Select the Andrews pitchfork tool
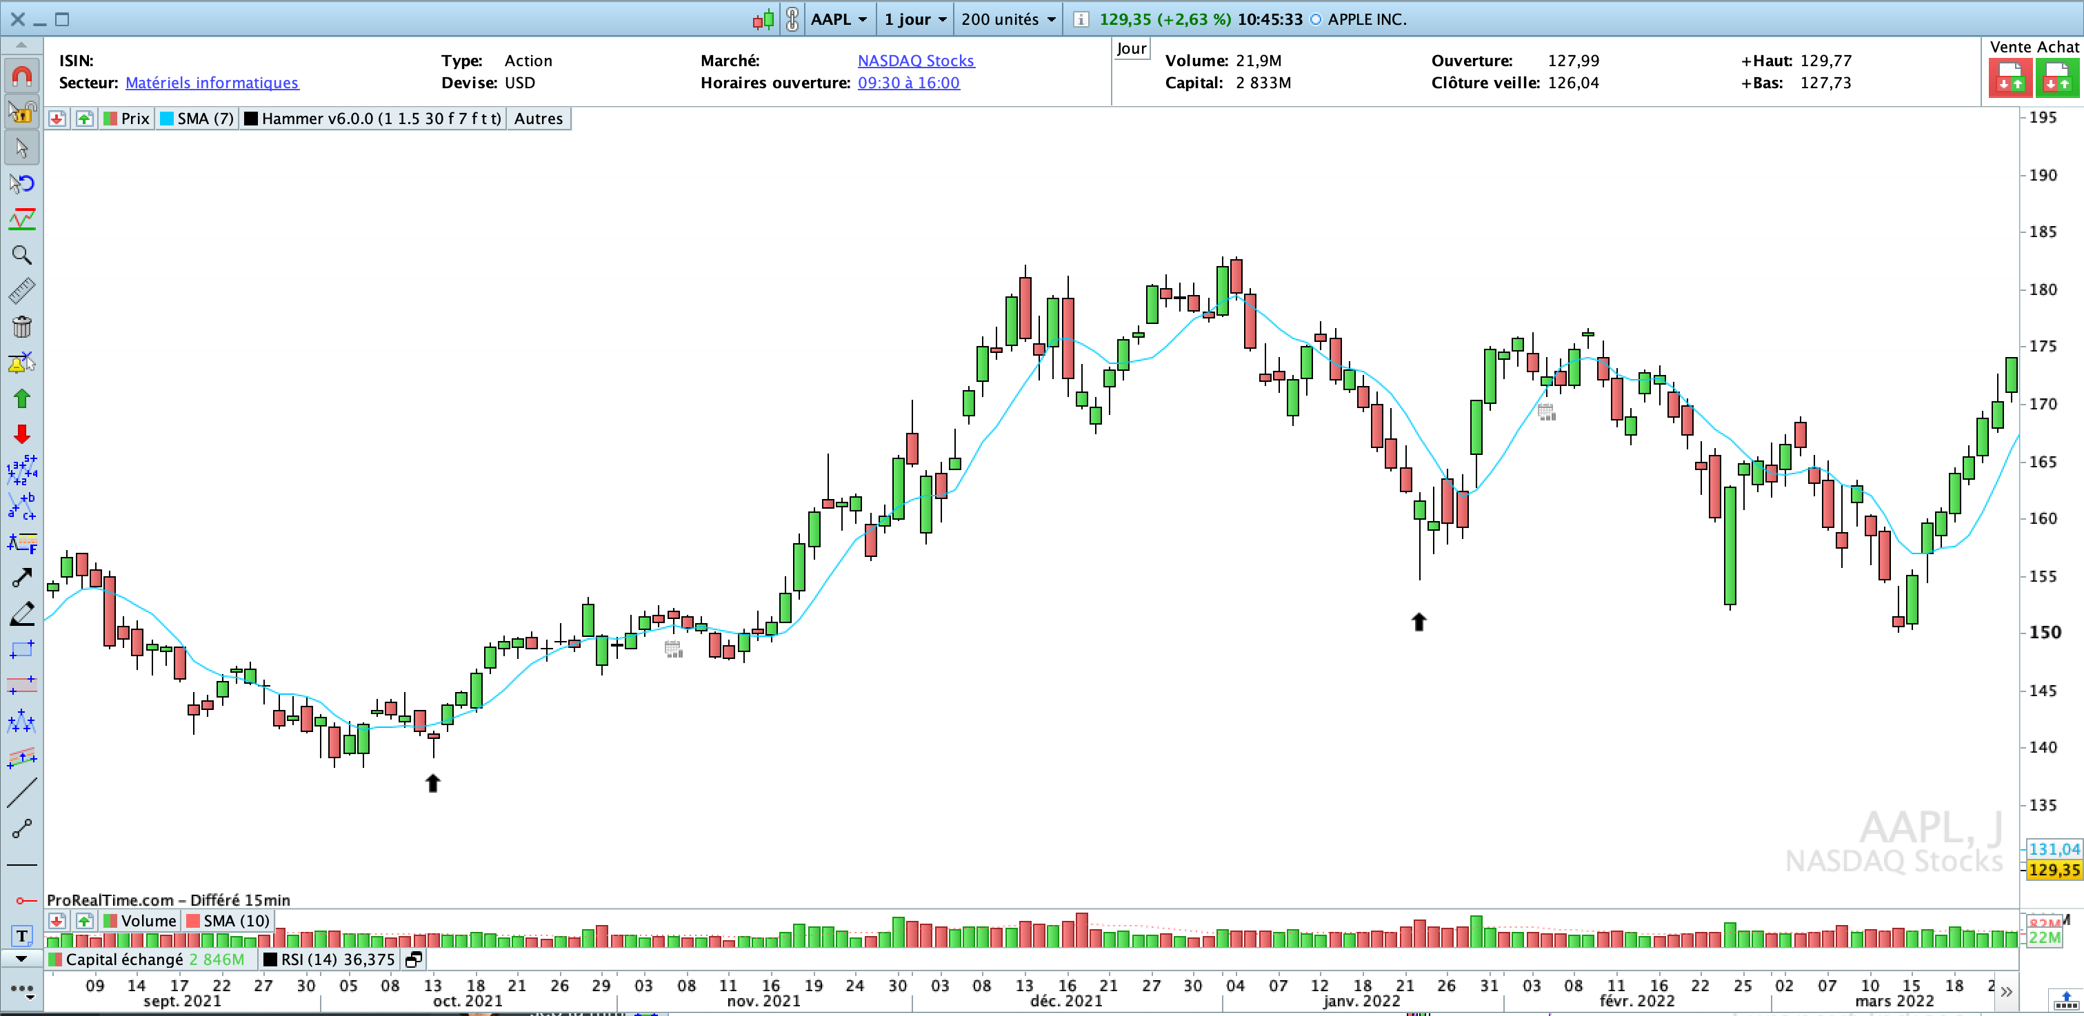Image resolution: width=2084 pixels, height=1016 pixels. [22, 721]
